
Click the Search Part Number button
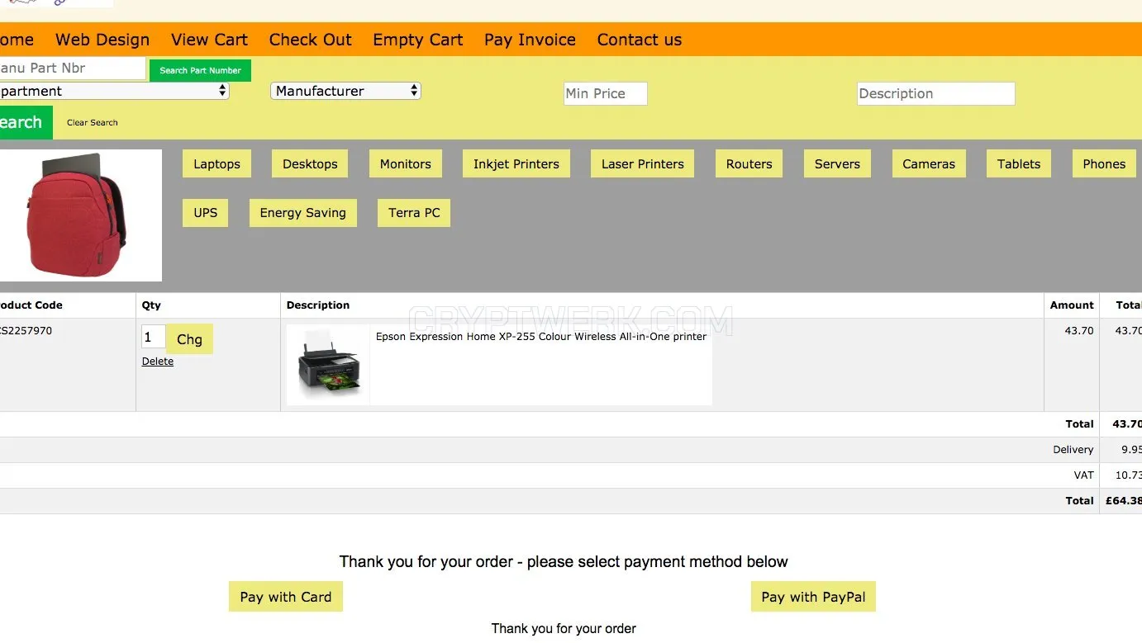pos(200,70)
